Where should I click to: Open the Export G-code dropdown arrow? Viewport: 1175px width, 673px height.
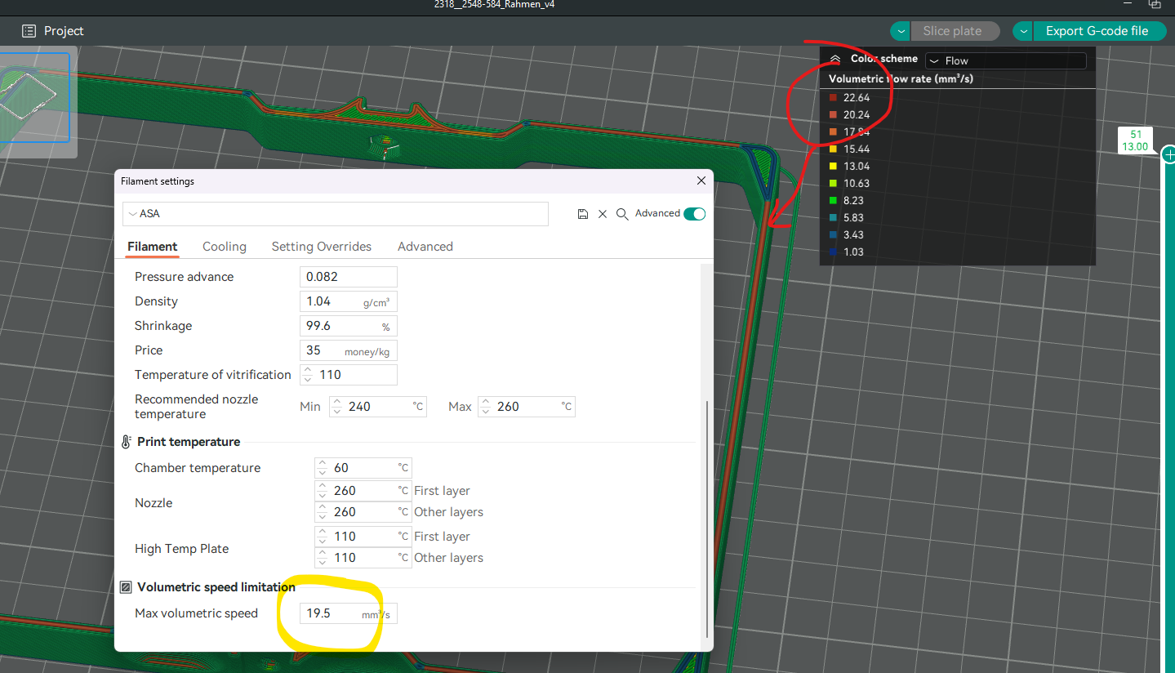pyautogui.click(x=1021, y=30)
